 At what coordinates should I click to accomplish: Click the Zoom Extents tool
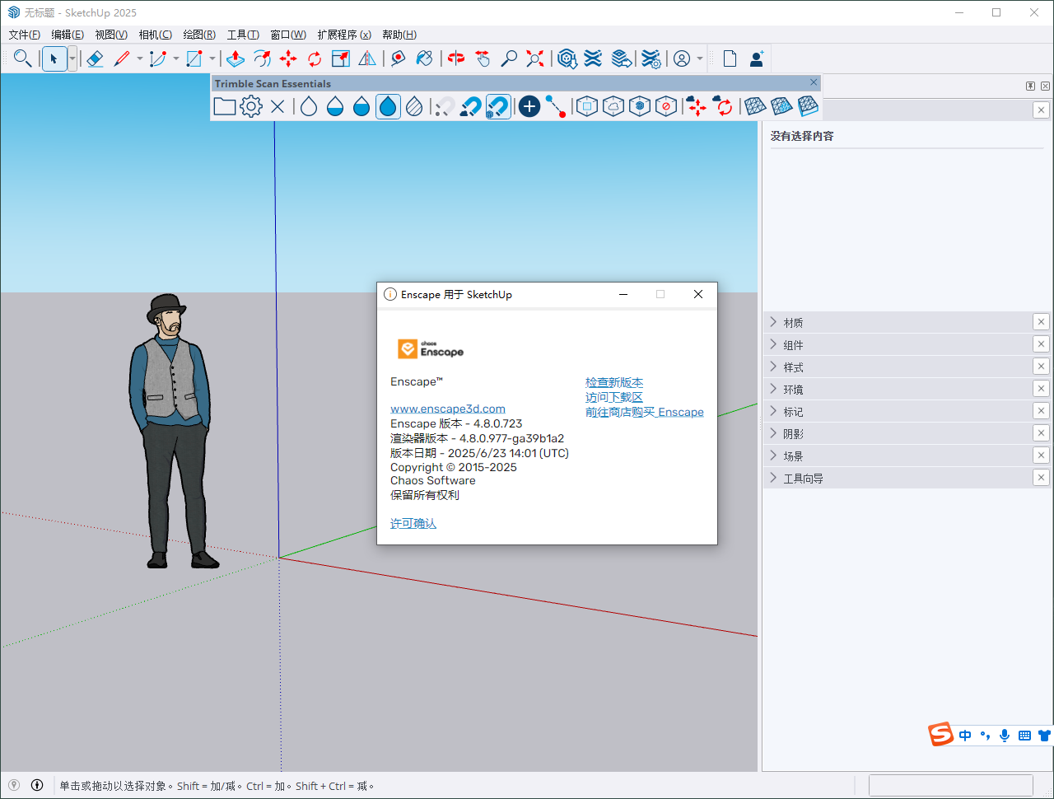(x=535, y=58)
